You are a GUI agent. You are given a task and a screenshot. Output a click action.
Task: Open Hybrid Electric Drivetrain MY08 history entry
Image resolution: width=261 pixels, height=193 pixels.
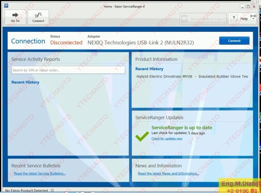(x=192, y=76)
